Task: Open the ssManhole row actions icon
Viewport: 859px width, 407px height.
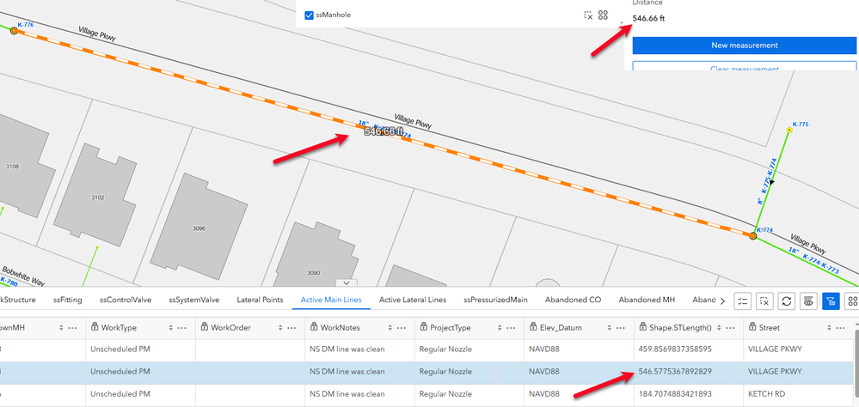Action: 603,15
